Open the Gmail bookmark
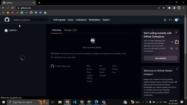This screenshot has width=187, height=105. [x=3, y=13]
